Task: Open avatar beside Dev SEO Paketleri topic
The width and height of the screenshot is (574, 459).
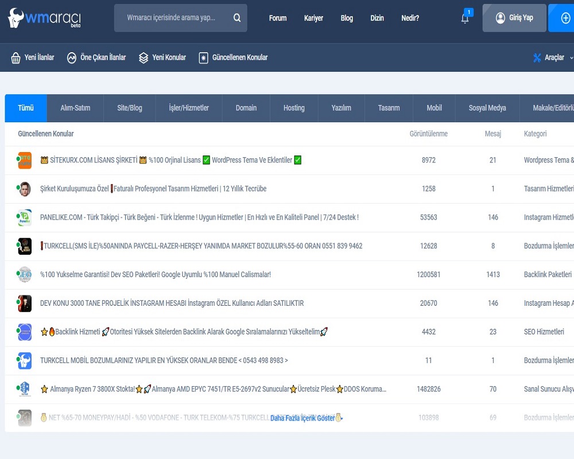Action: point(25,274)
